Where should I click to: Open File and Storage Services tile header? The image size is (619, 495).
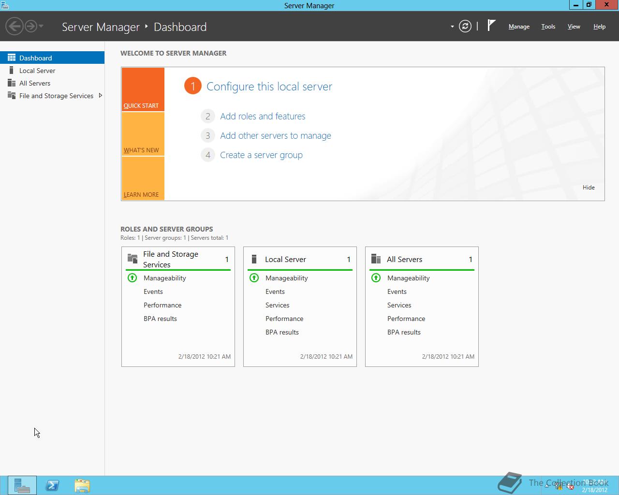[178, 259]
